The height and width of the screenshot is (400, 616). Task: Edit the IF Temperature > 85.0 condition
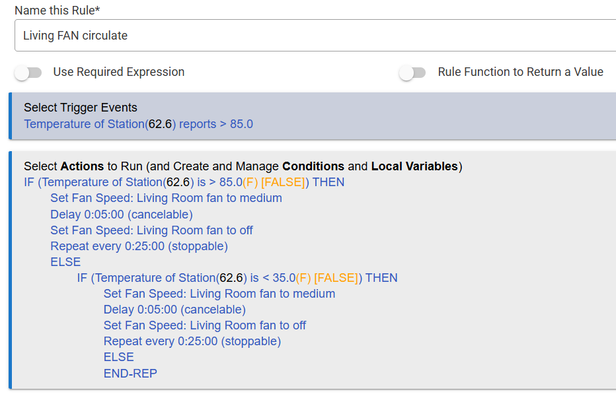tap(184, 182)
